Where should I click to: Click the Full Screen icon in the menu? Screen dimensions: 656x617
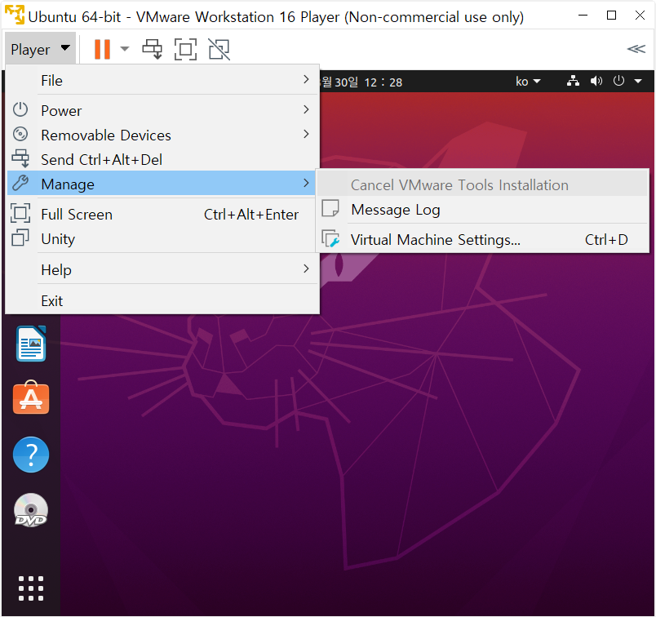(20, 213)
